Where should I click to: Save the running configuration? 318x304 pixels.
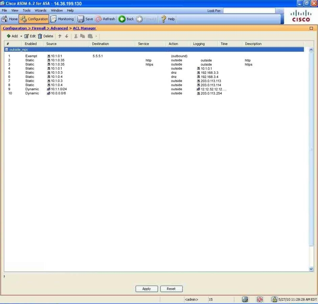coord(85,19)
